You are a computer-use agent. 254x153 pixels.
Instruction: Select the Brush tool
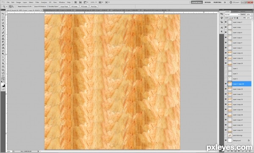tap(3, 36)
